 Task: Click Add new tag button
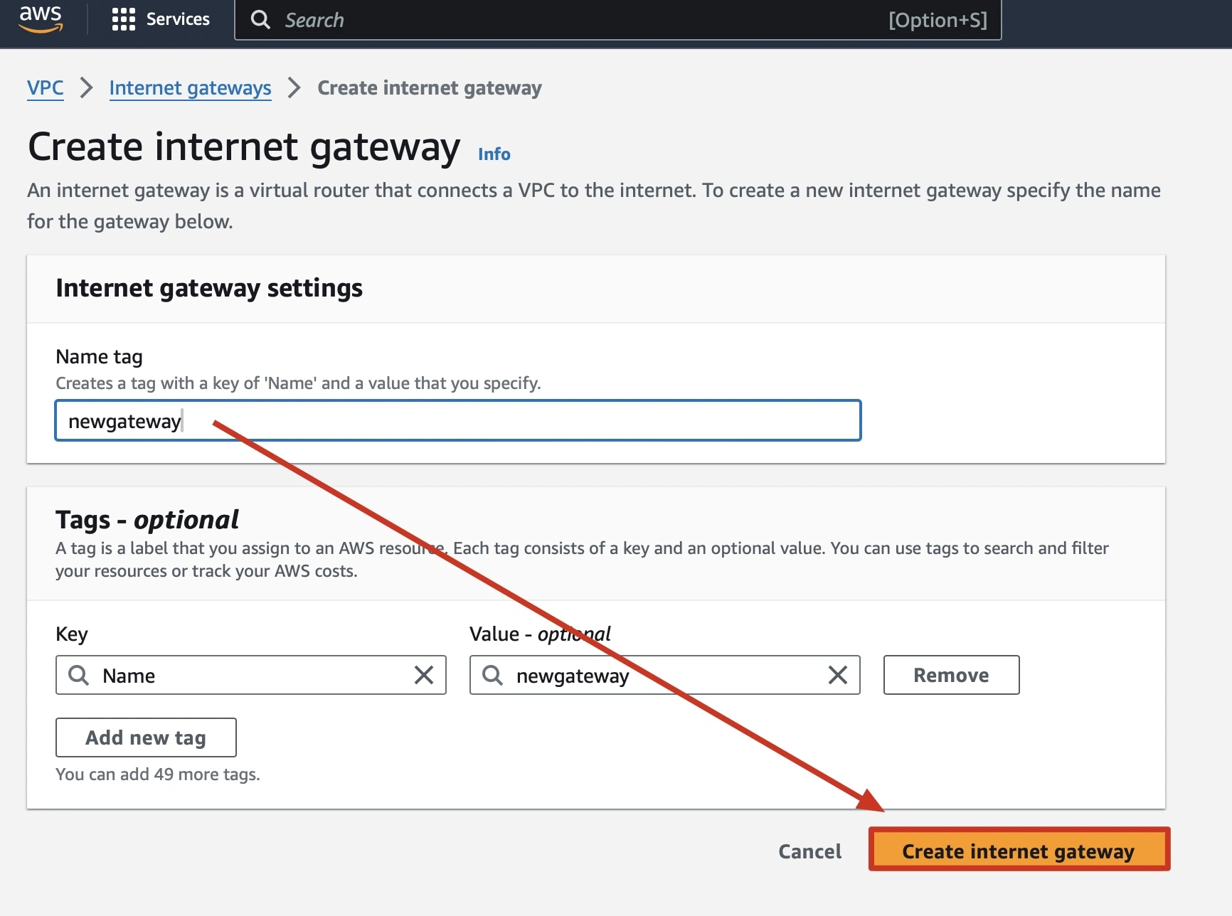coord(146,737)
